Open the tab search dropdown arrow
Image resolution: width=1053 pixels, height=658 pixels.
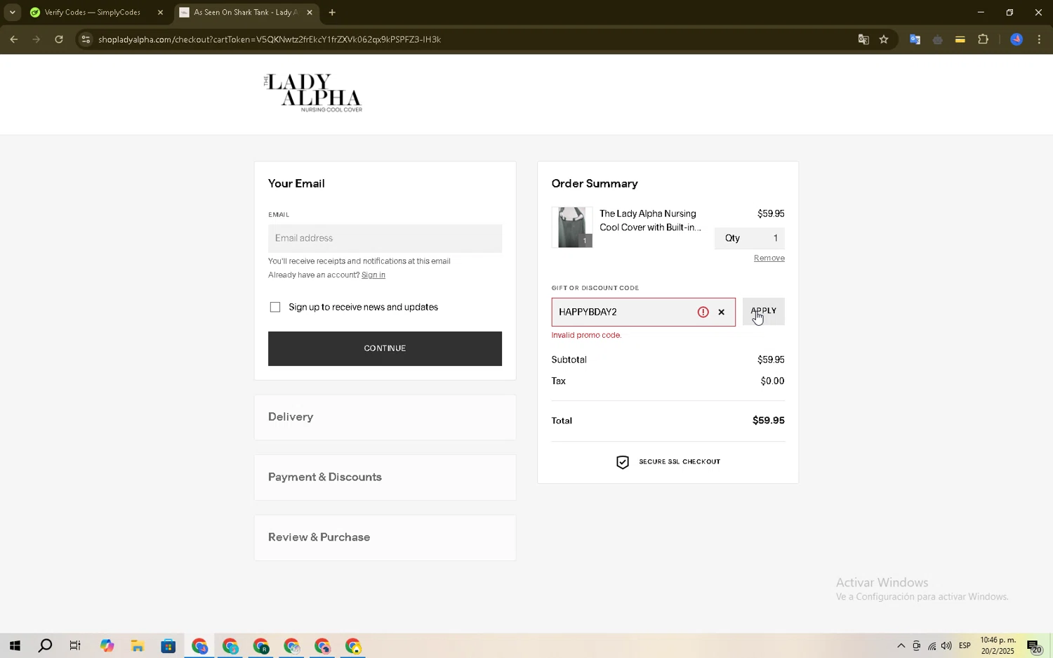pos(12,13)
